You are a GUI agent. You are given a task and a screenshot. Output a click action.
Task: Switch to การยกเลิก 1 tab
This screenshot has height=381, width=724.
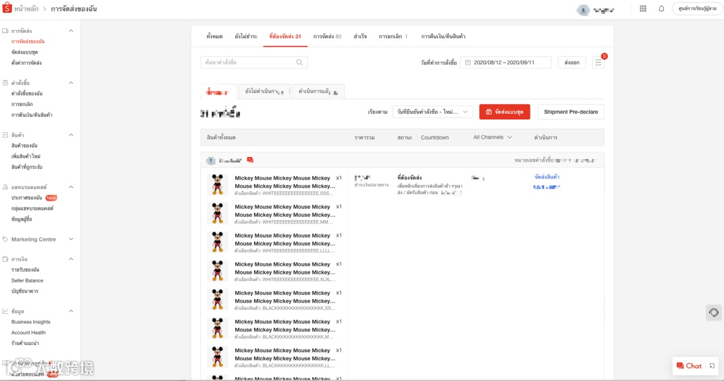393,36
